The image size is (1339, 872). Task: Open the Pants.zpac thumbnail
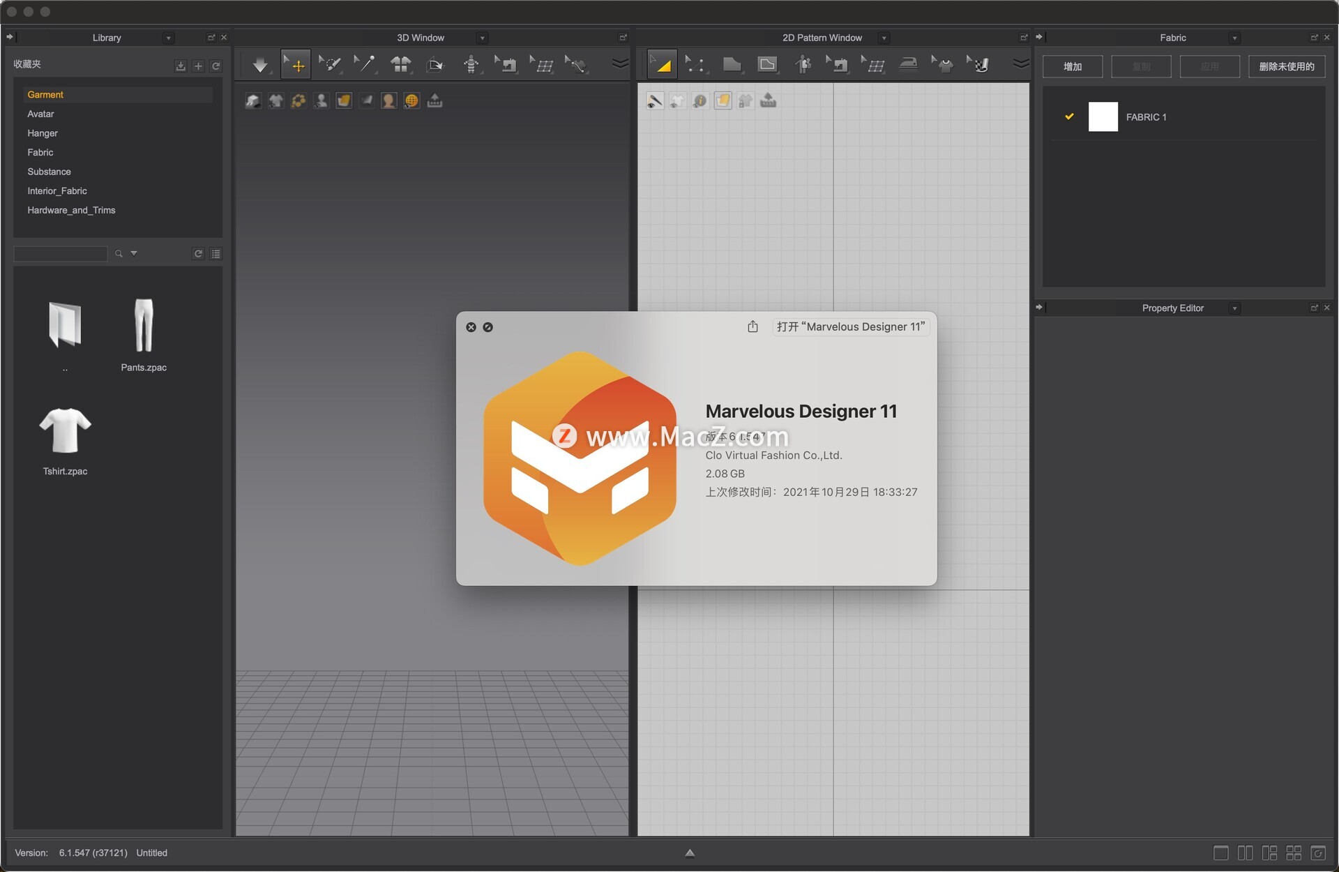144,326
